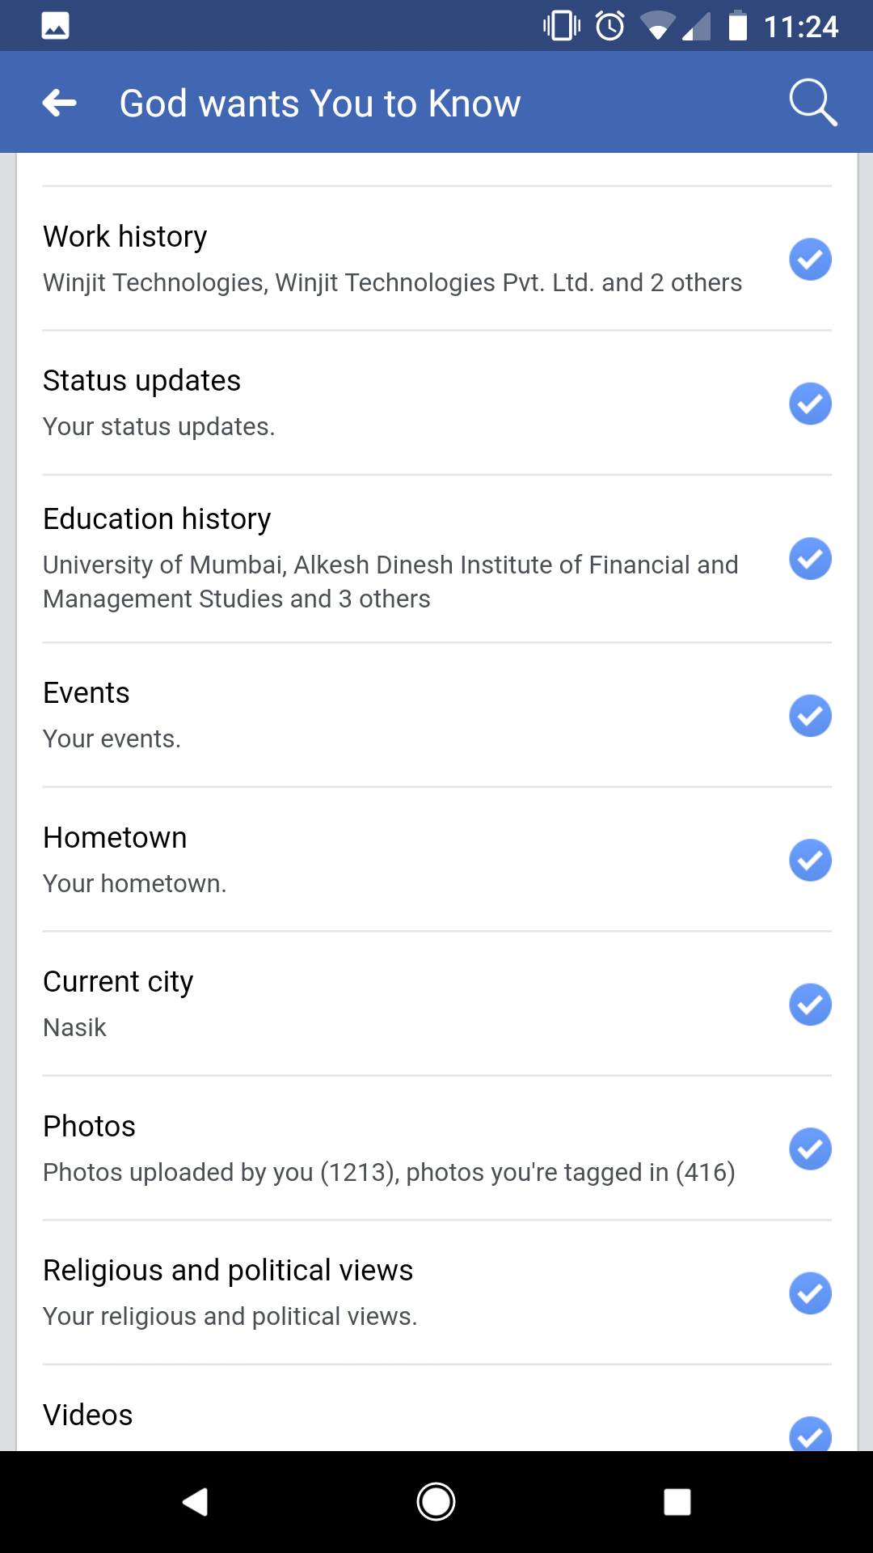Image resolution: width=873 pixels, height=1553 pixels.
Task: Deselect the Hometown permission checkmark
Action: point(810,860)
